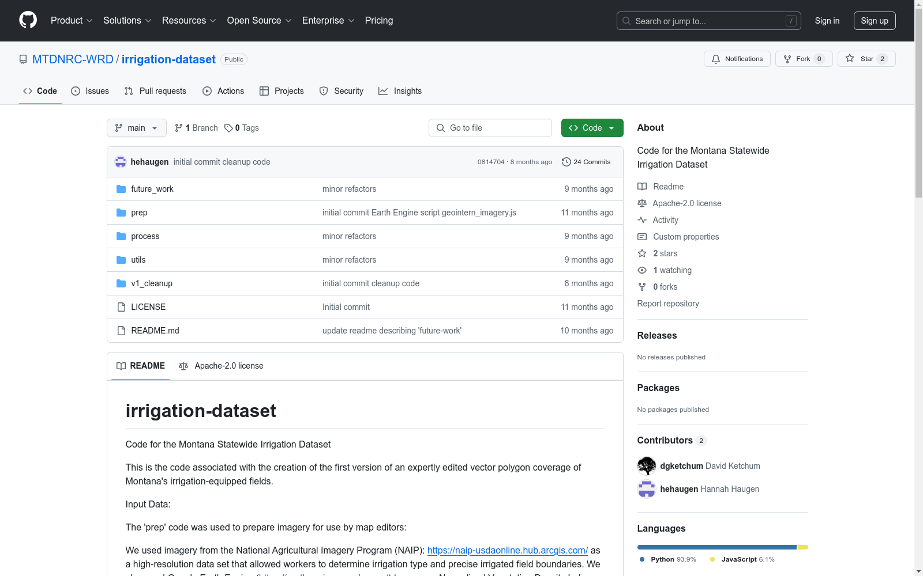Expand the Enterprise menu
Viewport: 923px width, 576px height.
click(328, 21)
